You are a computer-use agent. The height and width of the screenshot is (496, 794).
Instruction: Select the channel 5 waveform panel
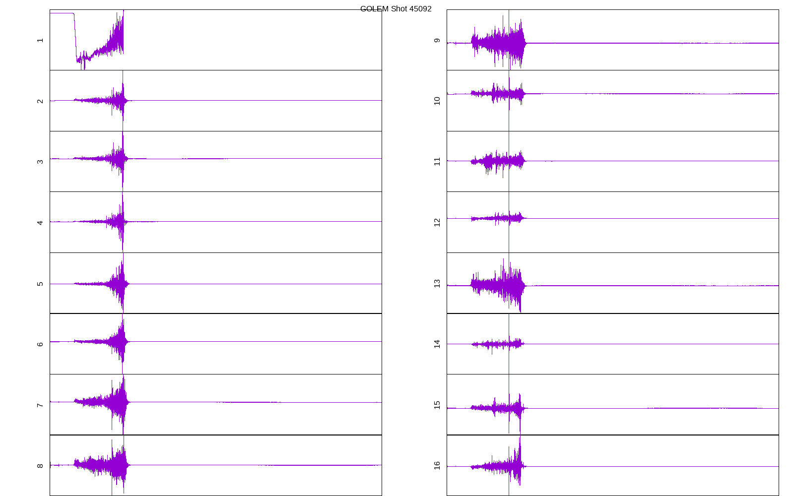click(x=215, y=283)
